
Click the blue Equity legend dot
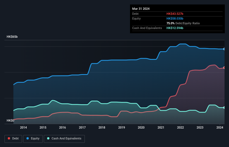click(x=28, y=138)
